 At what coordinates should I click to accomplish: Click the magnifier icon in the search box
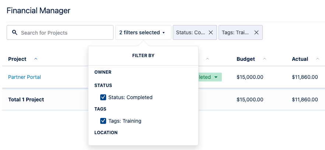coord(15,32)
